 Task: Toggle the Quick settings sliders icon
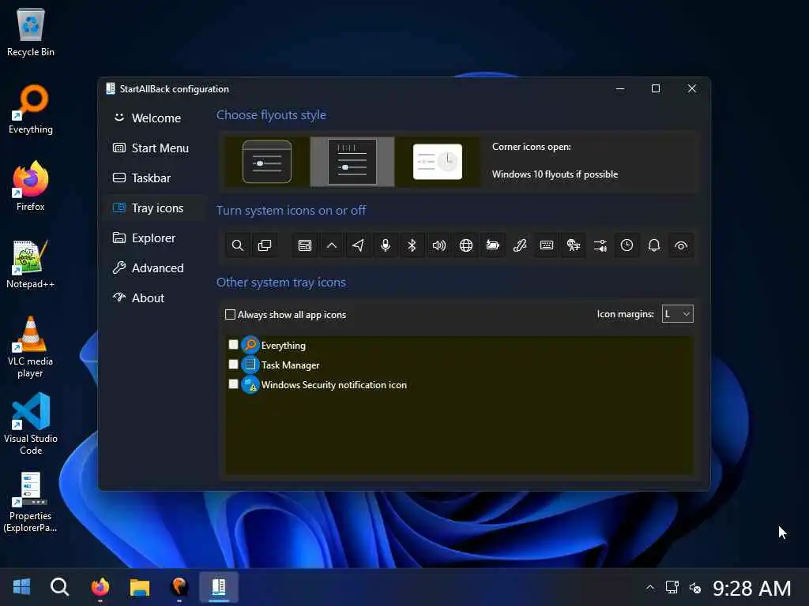point(600,245)
